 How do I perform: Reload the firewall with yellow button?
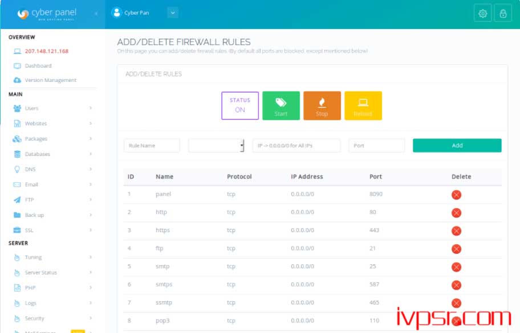tap(363, 106)
